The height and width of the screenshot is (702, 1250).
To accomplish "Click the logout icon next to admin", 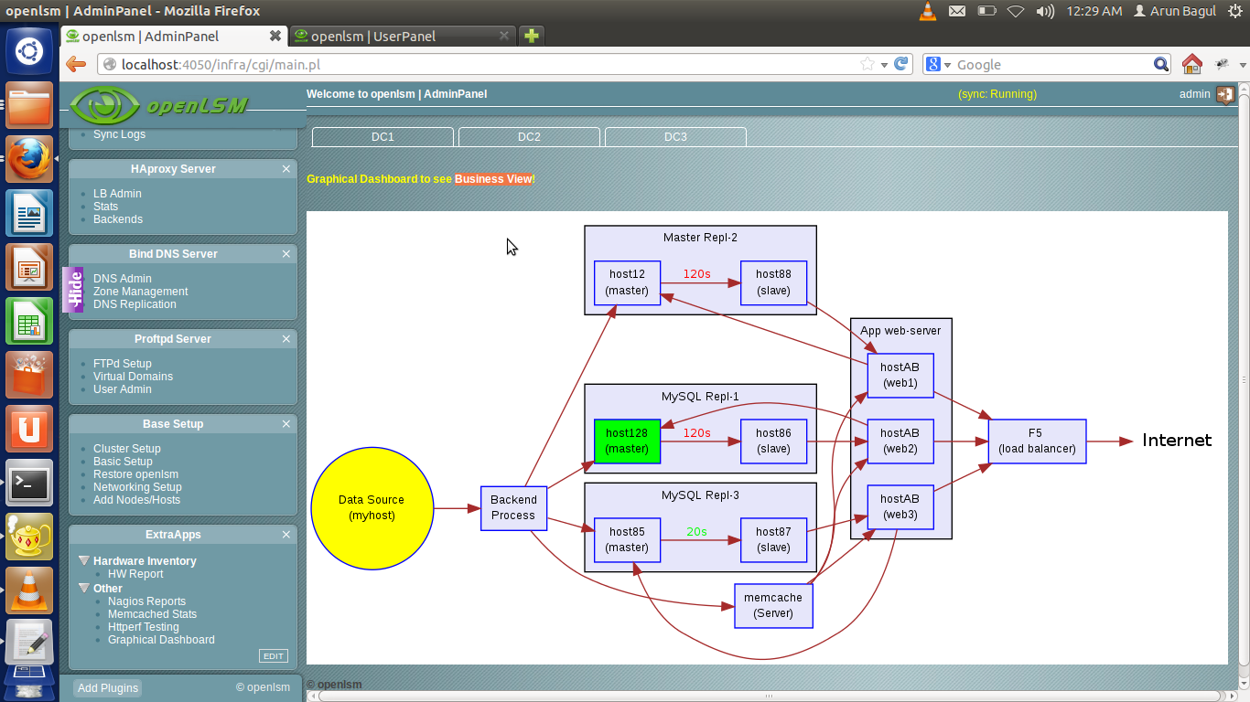I will tap(1225, 94).
